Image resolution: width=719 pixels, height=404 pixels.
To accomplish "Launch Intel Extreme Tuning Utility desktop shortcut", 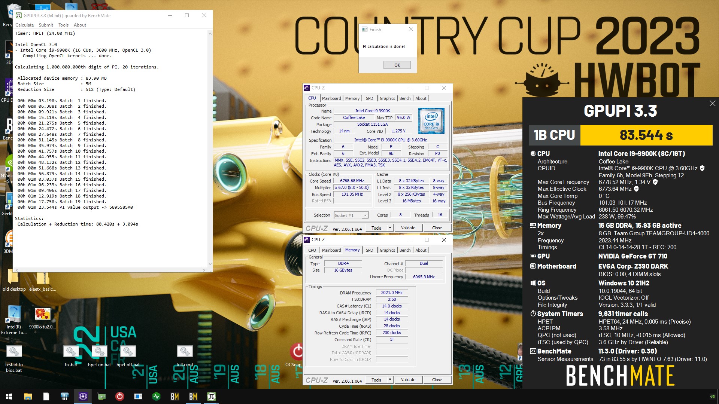I will [x=14, y=320].
